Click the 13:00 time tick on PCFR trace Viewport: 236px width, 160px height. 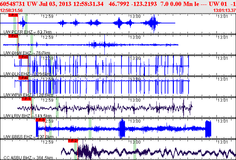tap(135, 16)
